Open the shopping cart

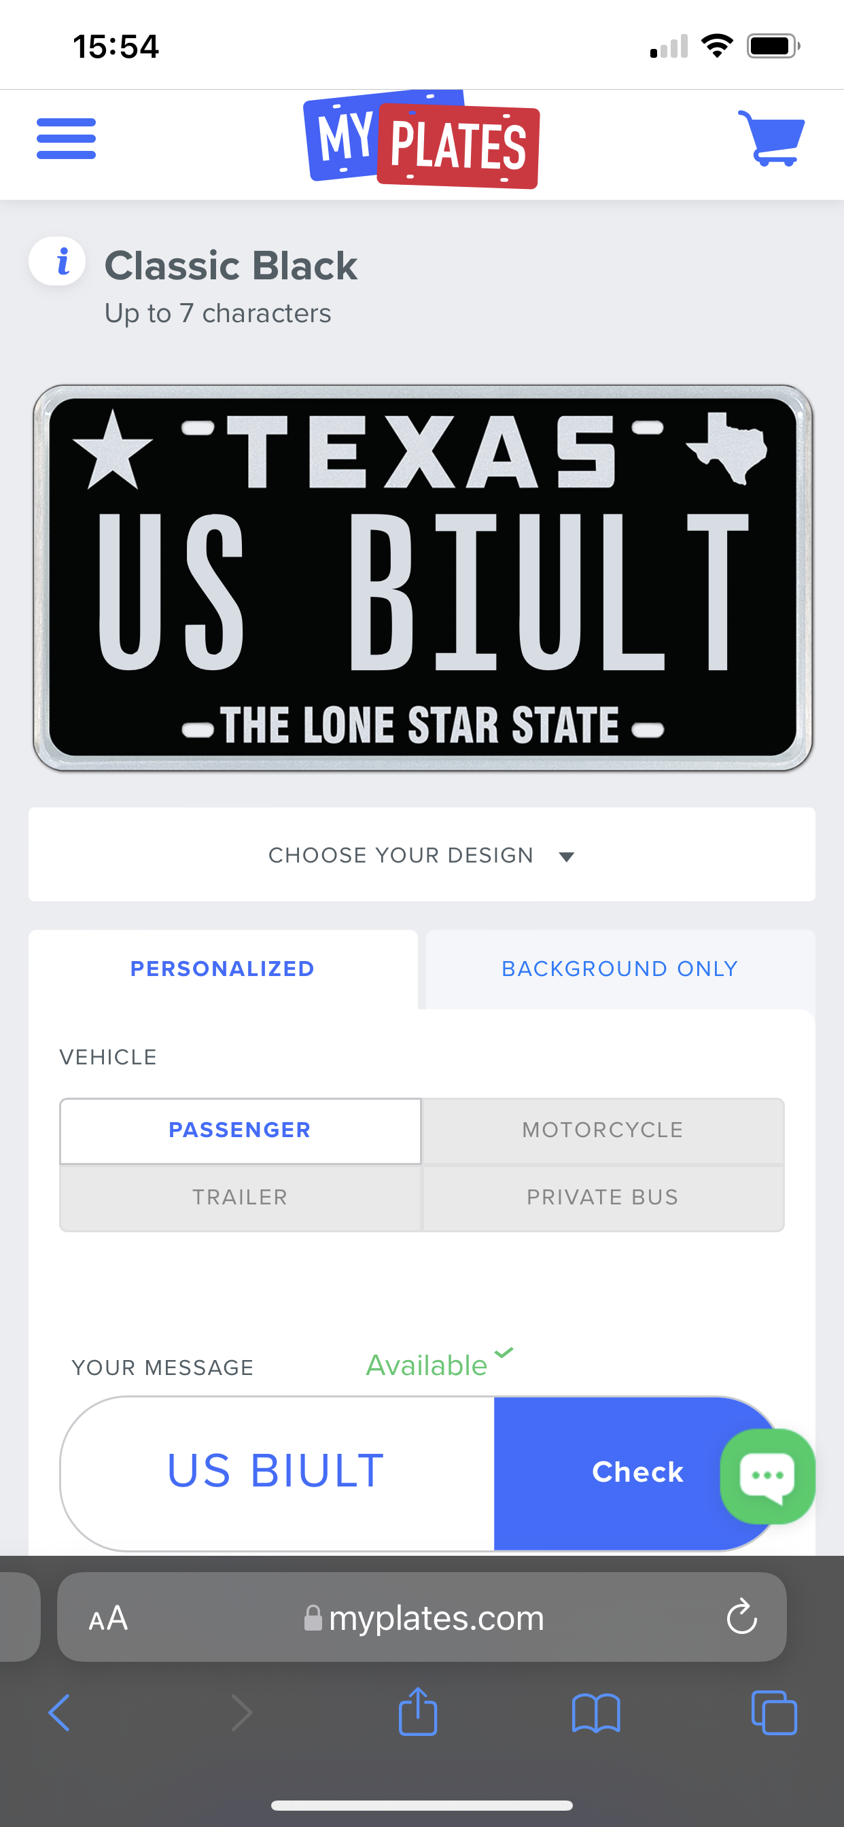click(771, 139)
